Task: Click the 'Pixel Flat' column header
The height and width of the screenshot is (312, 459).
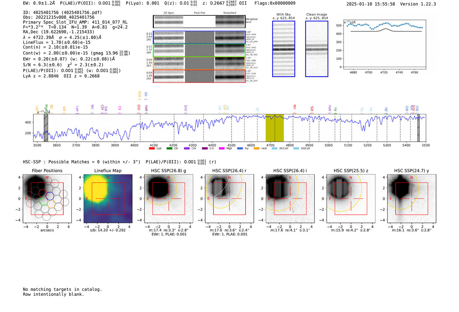Action: point(199,13)
